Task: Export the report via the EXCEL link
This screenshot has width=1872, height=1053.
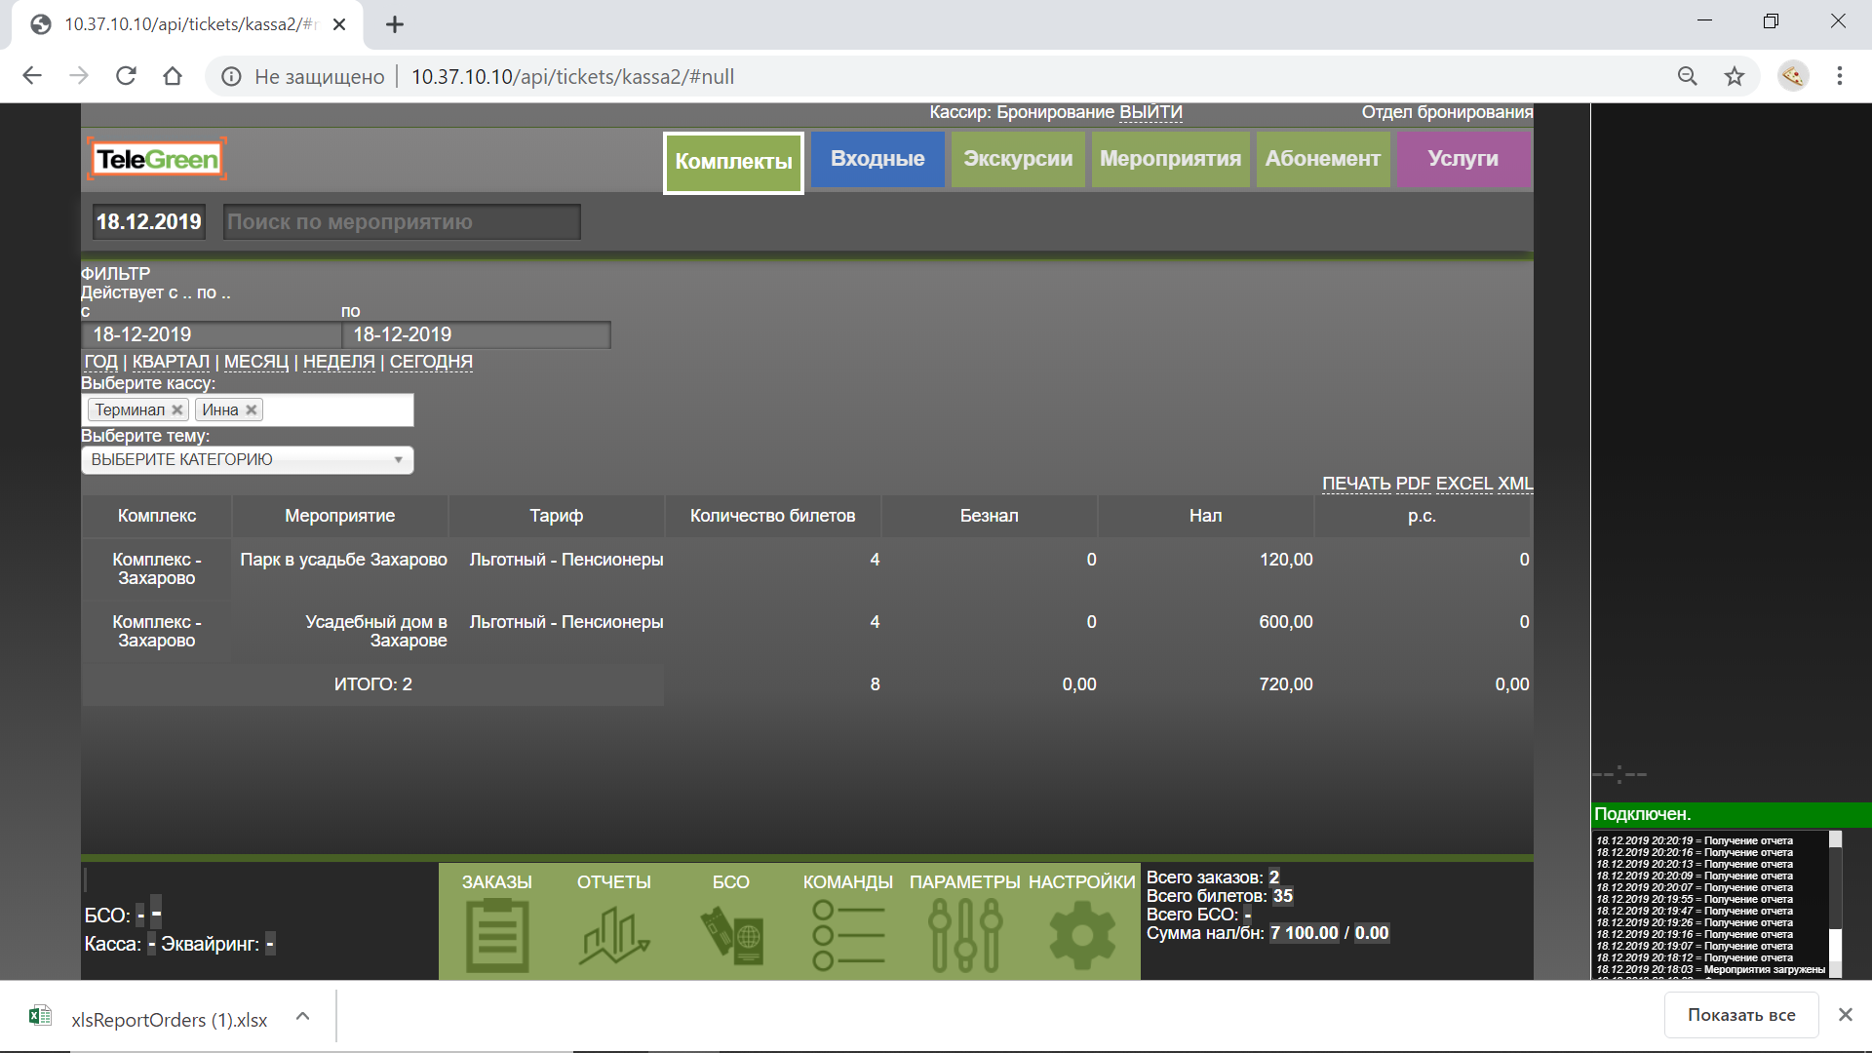Action: [x=1463, y=484]
